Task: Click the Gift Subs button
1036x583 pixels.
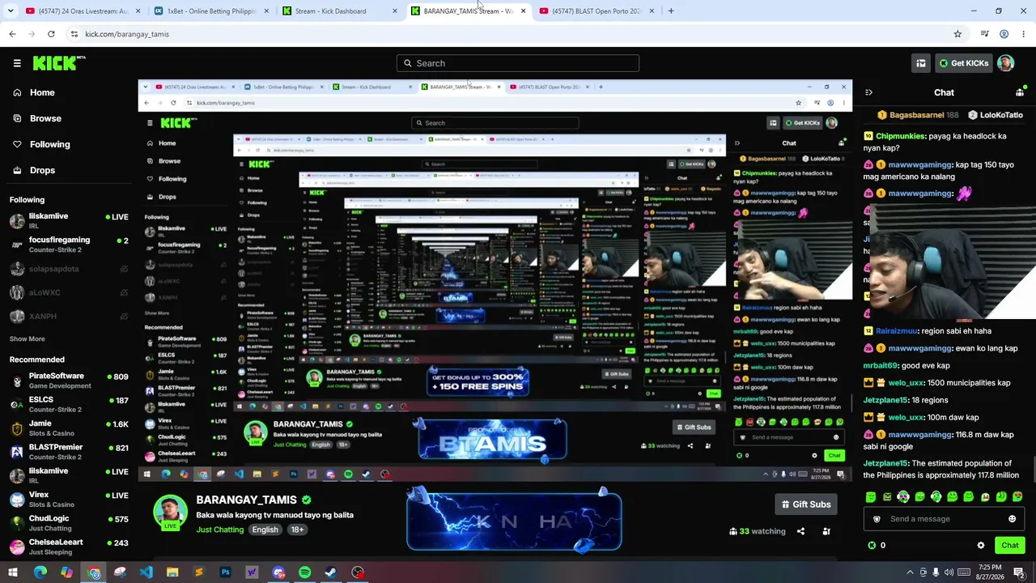Action: (x=805, y=504)
